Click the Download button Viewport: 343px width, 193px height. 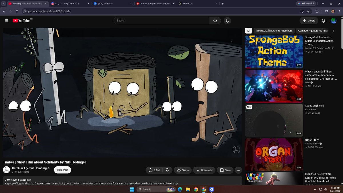point(204,170)
